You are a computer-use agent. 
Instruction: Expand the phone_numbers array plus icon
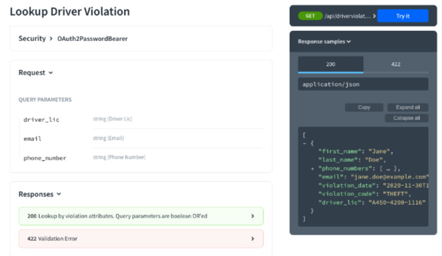313,168
